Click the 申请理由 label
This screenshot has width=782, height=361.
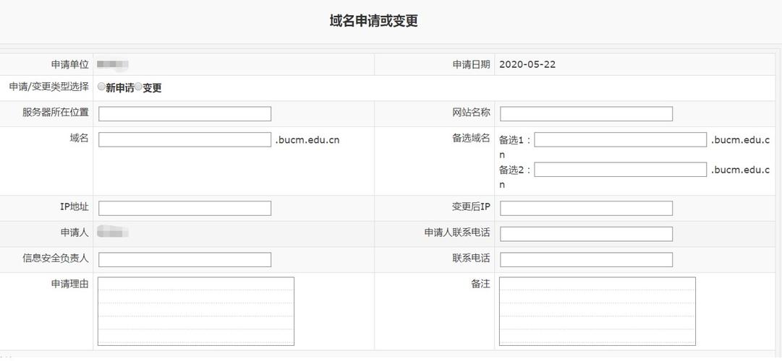(70, 284)
